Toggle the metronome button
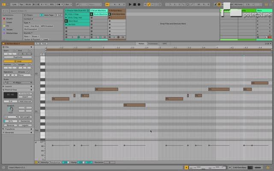 coord(59,4)
